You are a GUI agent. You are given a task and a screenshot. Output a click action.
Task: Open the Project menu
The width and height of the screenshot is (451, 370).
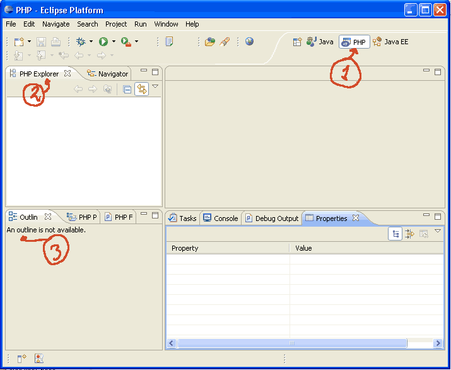tap(116, 24)
